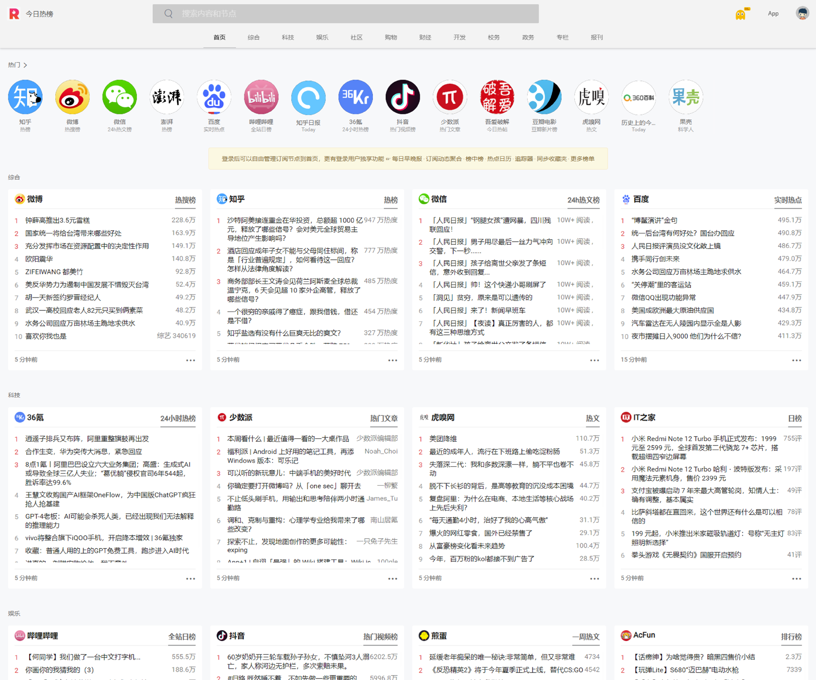
Task: Click the login subscription notice banner
Action: click(x=408, y=159)
